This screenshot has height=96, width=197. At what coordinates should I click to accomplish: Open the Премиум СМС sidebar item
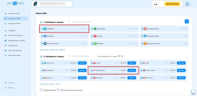(12, 14)
